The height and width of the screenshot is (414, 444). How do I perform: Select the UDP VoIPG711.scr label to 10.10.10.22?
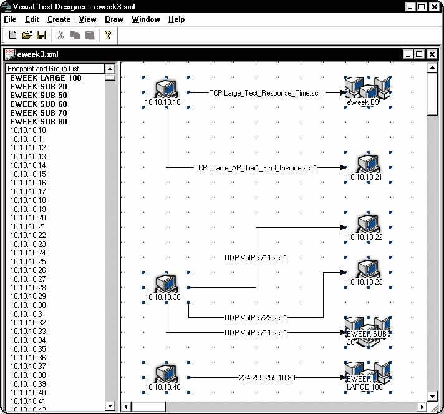click(256, 258)
